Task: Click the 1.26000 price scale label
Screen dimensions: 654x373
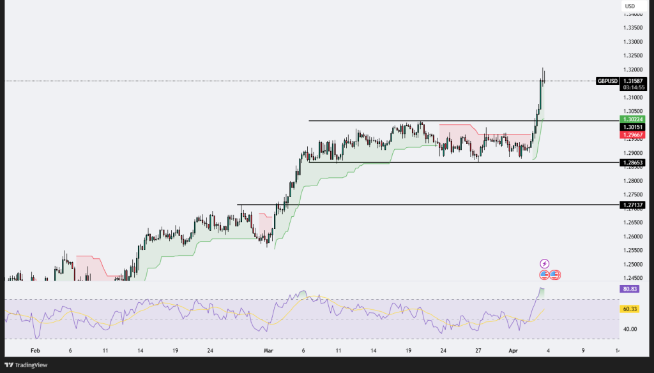Action: (x=633, y=237)
